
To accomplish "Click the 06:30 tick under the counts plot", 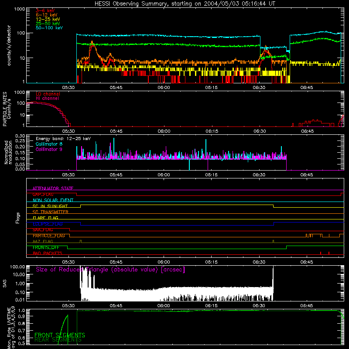I will 259,88.
